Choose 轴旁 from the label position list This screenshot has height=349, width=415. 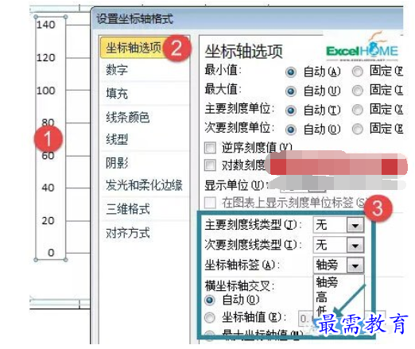click(x=327, y=282)
